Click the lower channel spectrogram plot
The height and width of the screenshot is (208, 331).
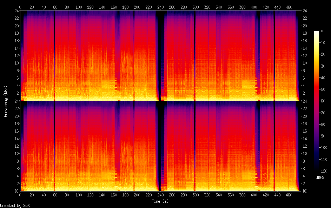click(160, 146)
